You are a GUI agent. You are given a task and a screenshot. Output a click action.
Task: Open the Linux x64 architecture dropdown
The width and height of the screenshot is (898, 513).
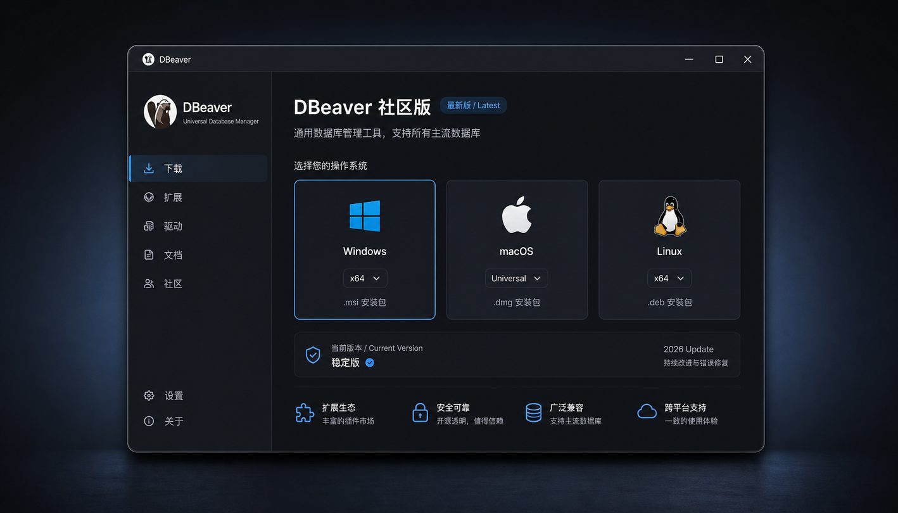coord(669,279)
